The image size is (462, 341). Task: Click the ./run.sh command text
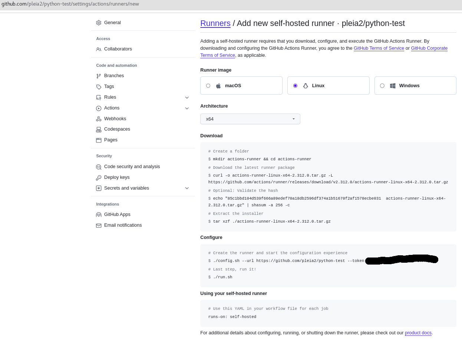(222, 277)
